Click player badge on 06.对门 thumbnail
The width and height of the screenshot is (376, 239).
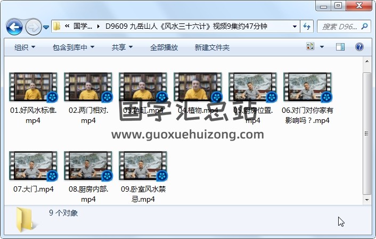(326, 97)
